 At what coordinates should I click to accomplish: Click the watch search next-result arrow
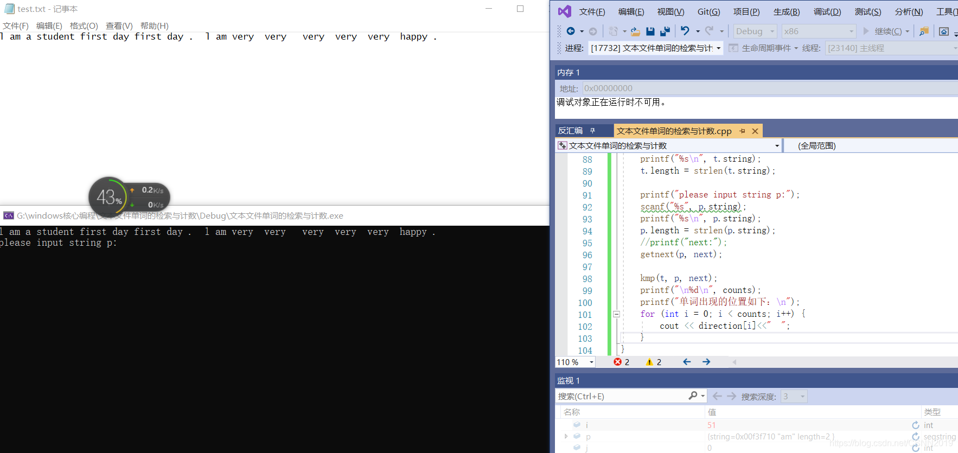pos(731,396)
